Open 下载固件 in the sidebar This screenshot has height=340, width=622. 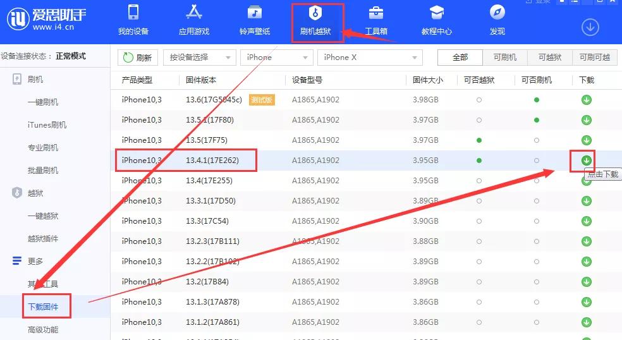click(43, 307)
